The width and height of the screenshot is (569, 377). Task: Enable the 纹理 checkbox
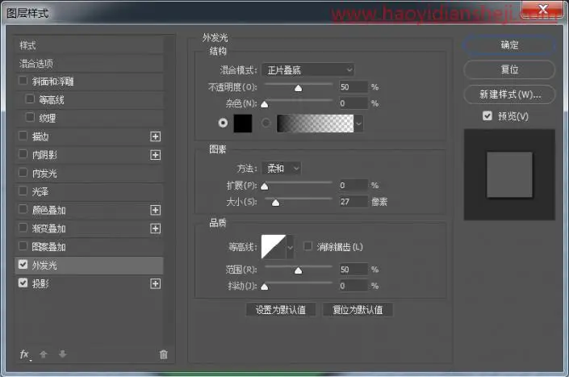point(30,117)
